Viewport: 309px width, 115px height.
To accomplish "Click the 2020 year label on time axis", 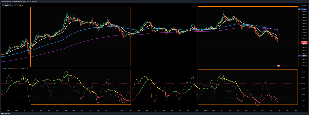I will (8, 110).
